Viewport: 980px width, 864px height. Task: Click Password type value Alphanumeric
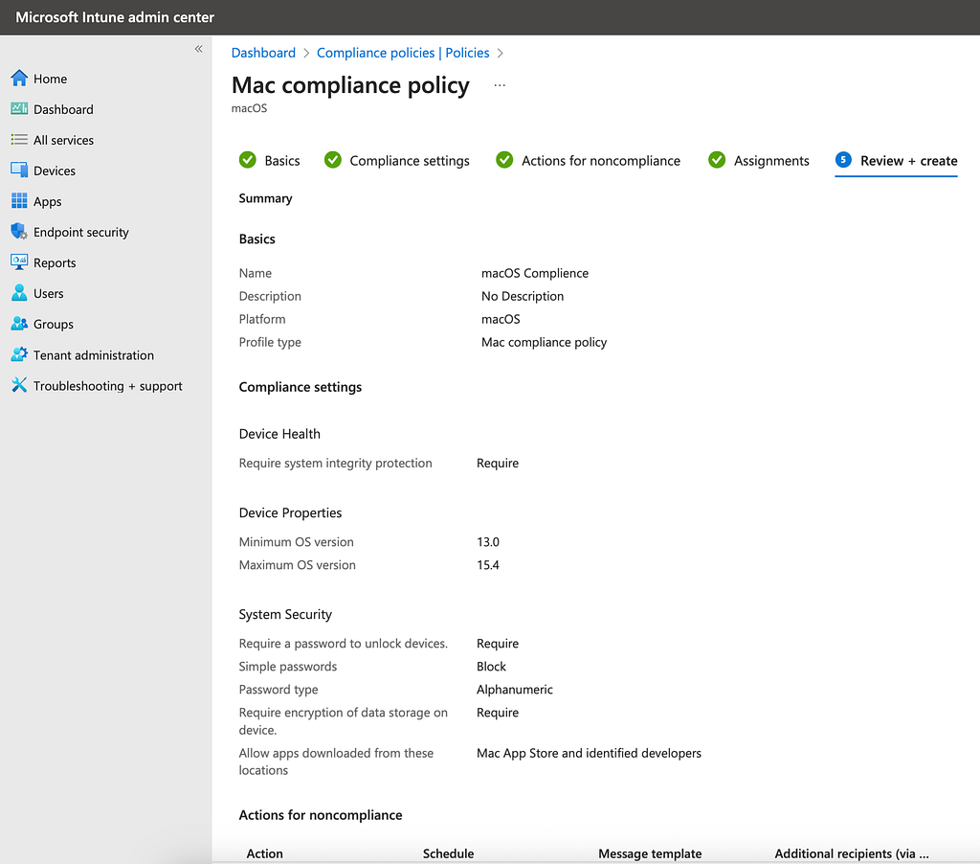(x=514, y=690)
